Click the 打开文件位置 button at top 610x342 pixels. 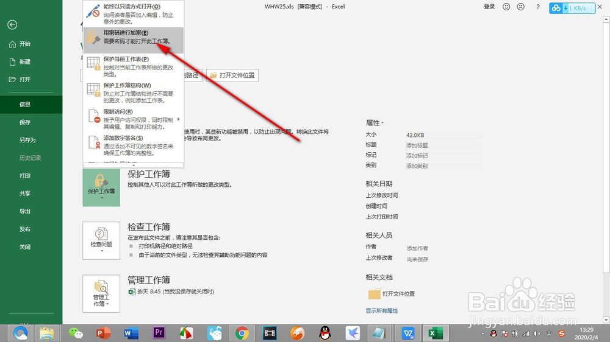[x=232, y=75]
